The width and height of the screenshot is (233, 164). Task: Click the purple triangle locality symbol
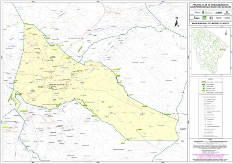[206, 125]
